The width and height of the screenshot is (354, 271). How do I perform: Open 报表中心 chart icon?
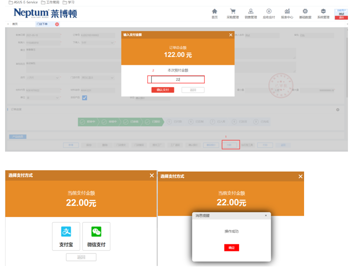(287, 14)
